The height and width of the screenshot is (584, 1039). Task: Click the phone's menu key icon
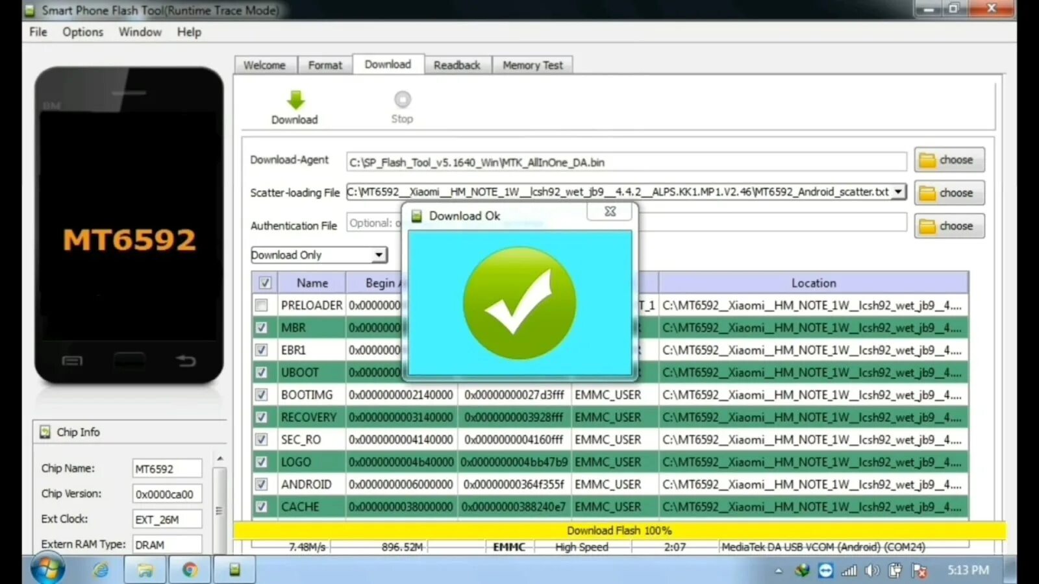(x=72, y=361)
